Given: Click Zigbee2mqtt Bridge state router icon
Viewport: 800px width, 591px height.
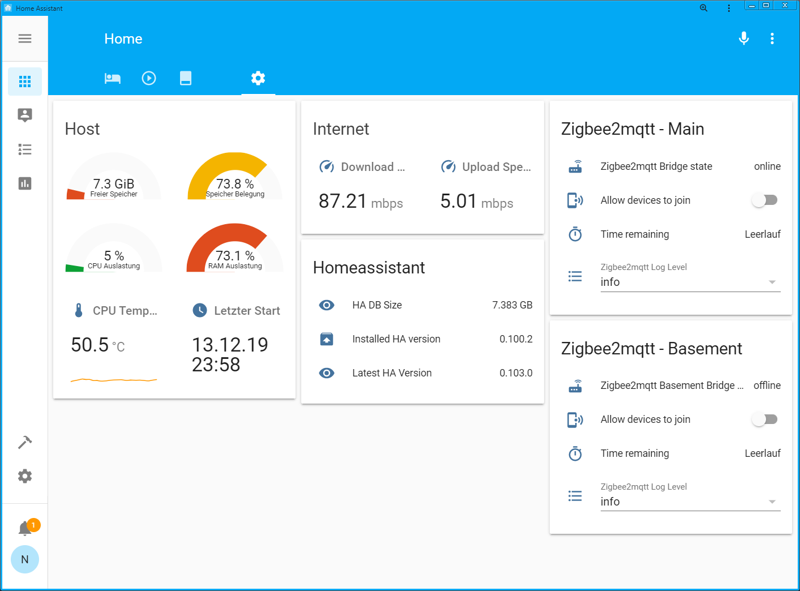Looking at the screenshot, I should click(575, 166).
